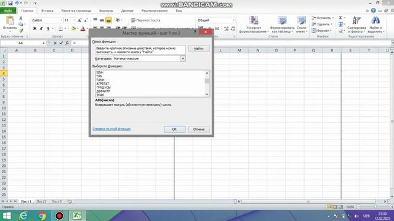Click the Undo icon in quick access toolbar

17,3
